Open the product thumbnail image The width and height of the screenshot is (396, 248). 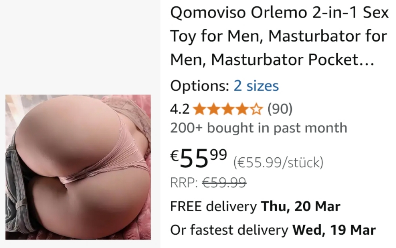[78, 167]
